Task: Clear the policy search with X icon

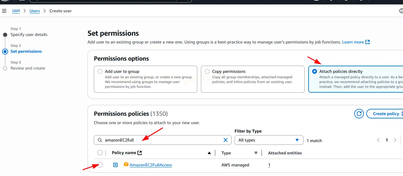Action: (x=226, y=140)
